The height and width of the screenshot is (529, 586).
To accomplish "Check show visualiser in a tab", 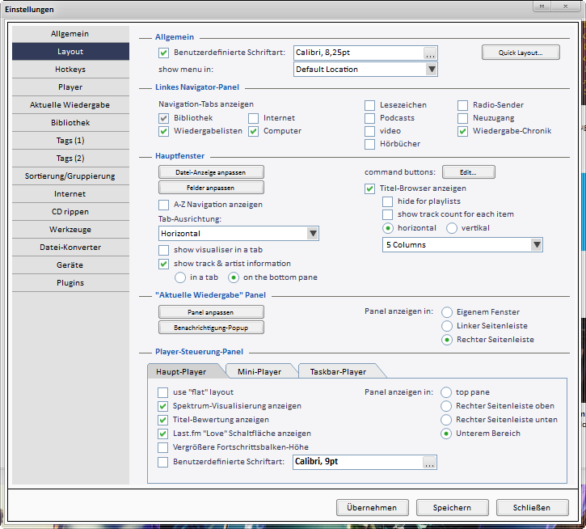I will pyautogui.click(x=164, y=250).
